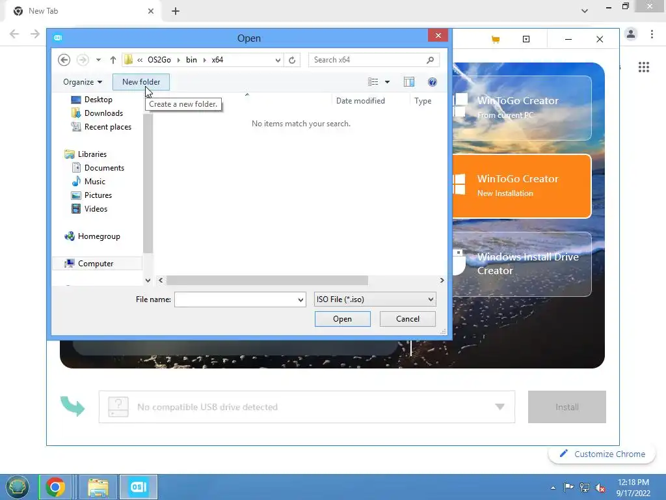Click the Back arrow in Open dialog
This screenshot has width=666, height=500.
(64, 60)
